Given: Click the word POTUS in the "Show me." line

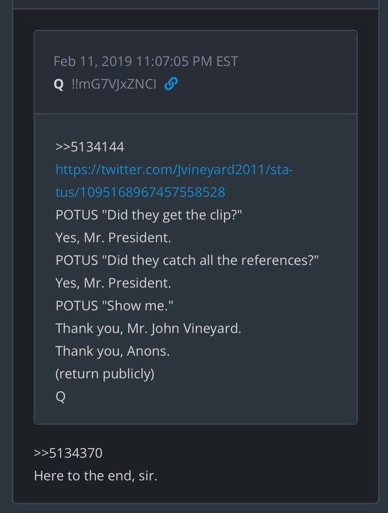Looking at the screenshot, I should 76,305.
